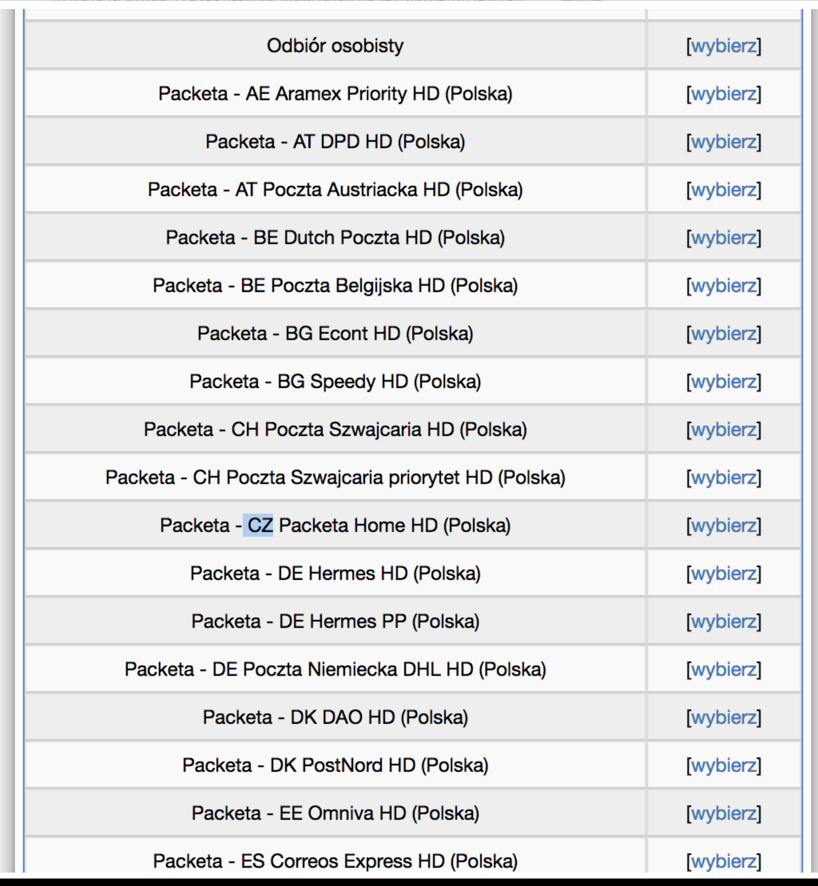Select wybierz for DE Poczta Niemiecka DHL

724,669
